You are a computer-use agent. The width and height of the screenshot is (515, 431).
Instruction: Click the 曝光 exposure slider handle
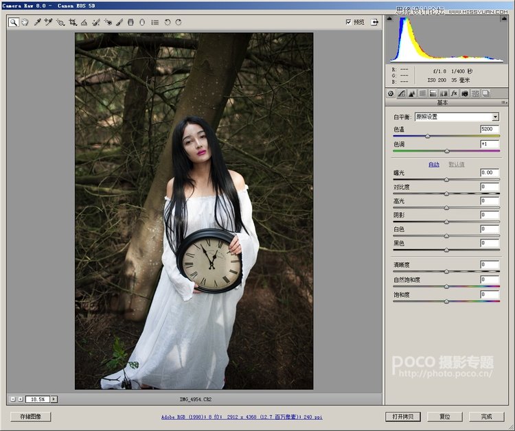(446, 180)
